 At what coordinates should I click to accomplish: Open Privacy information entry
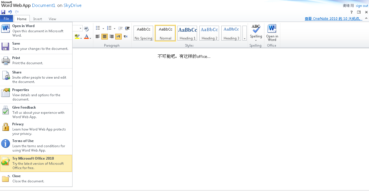tap(36, 129)
